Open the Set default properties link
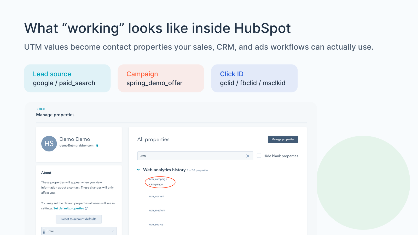This screenshot has height=235, width=418. pyautogui.click(x=69, y=208)
